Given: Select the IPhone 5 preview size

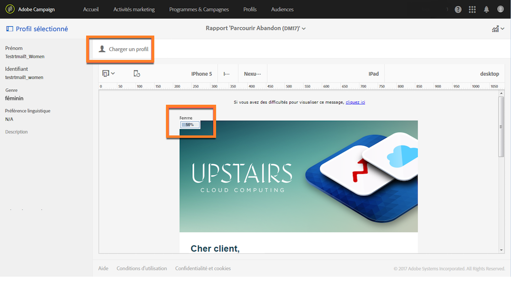Looking at the screenshot, I should click(201, 74).
